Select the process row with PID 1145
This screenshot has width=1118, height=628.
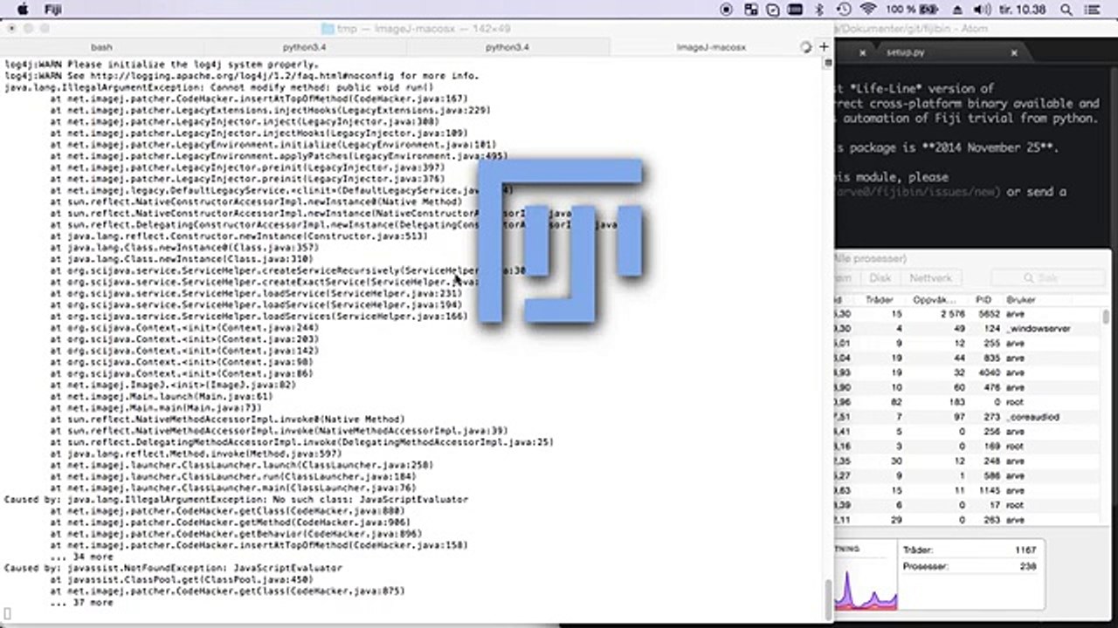[x=968, y=490]
